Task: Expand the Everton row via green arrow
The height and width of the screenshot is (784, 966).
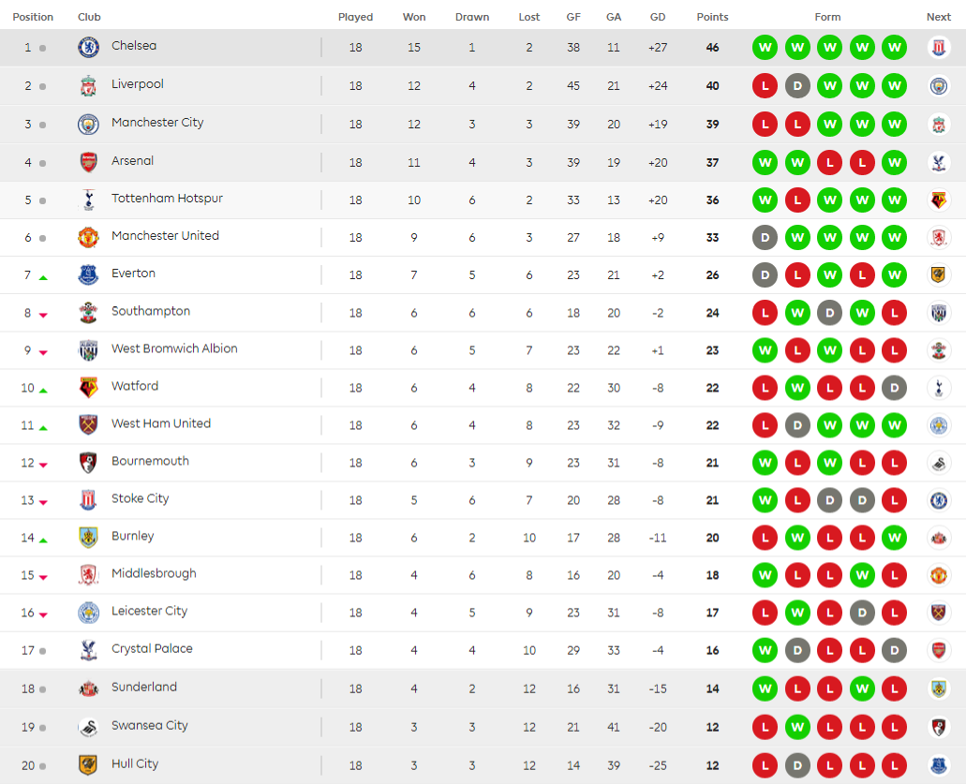Action: click(x=43, y=276)
